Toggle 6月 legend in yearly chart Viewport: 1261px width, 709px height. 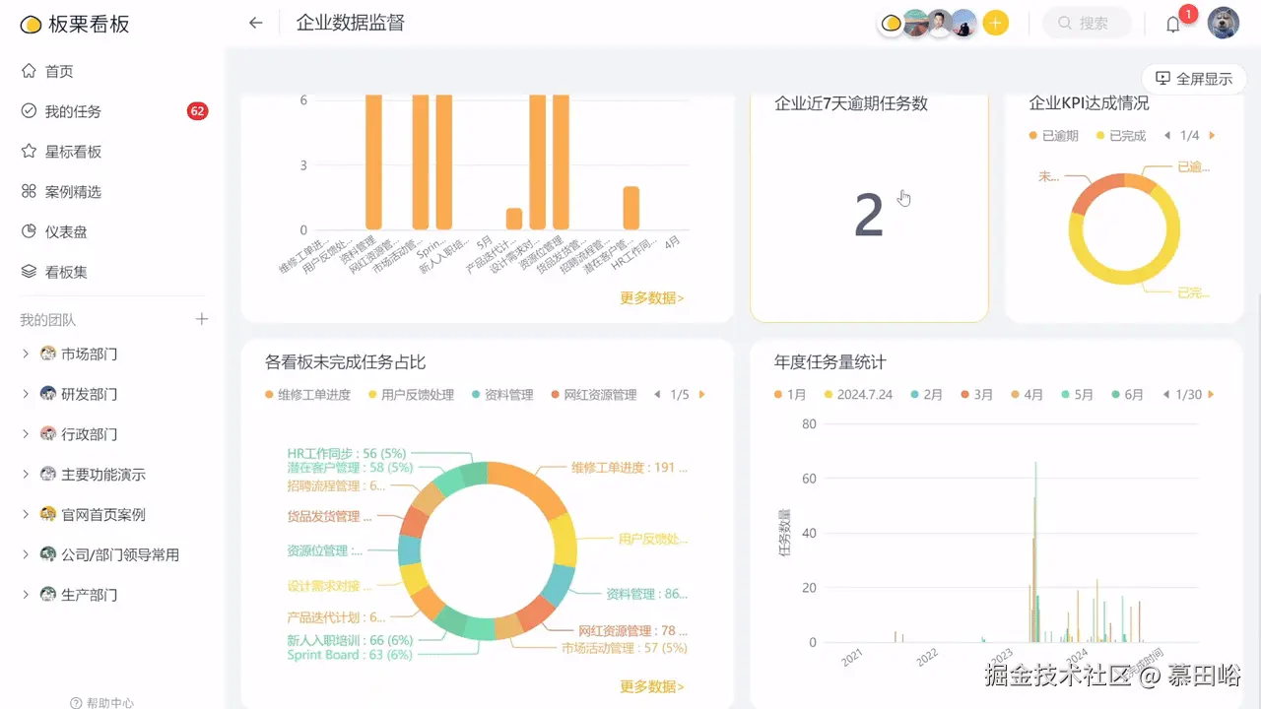1127,395
